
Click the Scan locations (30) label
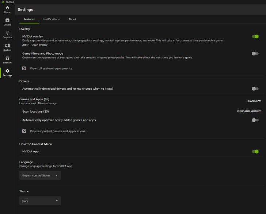click(35, 112)
